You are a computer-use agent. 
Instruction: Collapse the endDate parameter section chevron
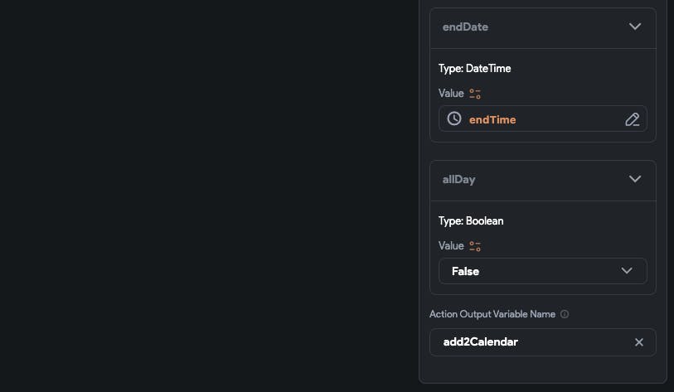click(635, 27)
